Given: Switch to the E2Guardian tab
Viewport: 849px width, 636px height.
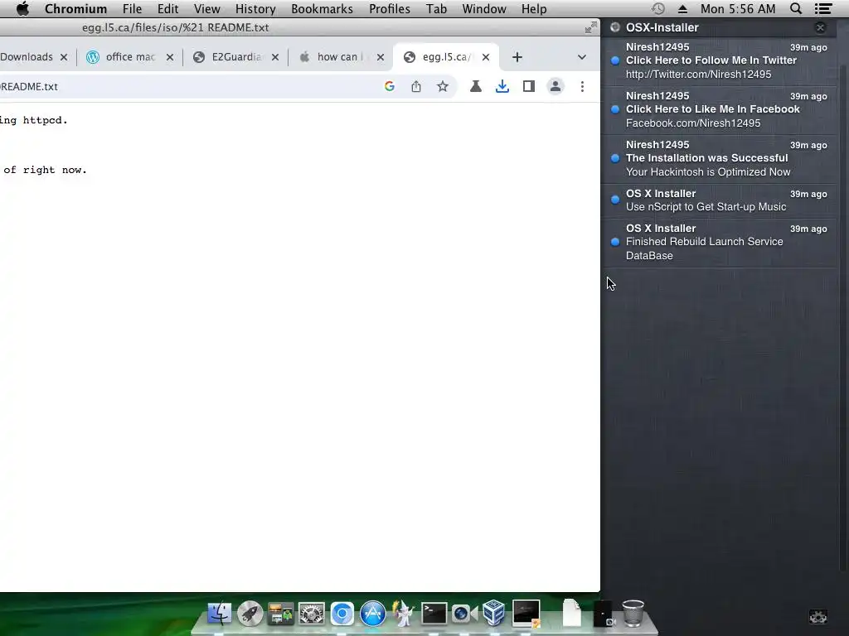Looking at the screenshot, I should point(236,57).
